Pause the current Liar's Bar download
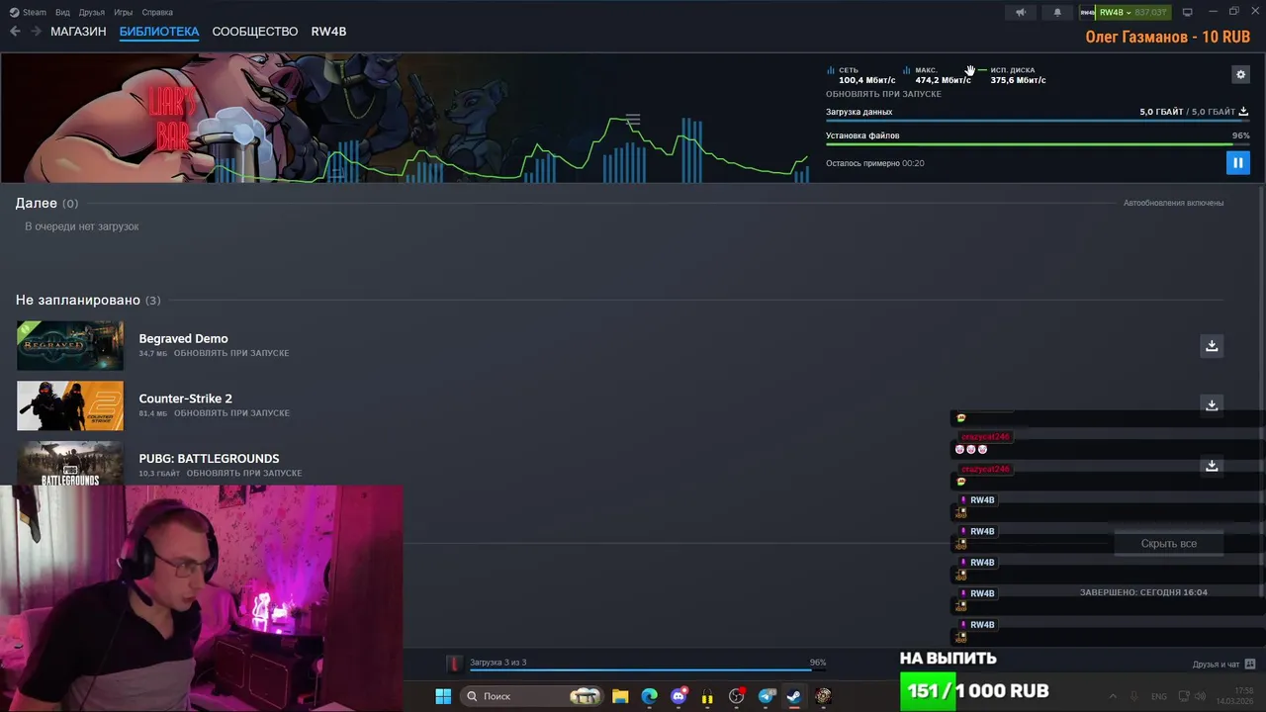The image size is (1266, 712). click(1237, 162)
